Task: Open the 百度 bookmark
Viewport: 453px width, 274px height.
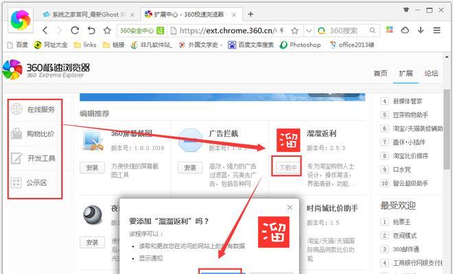Action: tap(17, 45)
